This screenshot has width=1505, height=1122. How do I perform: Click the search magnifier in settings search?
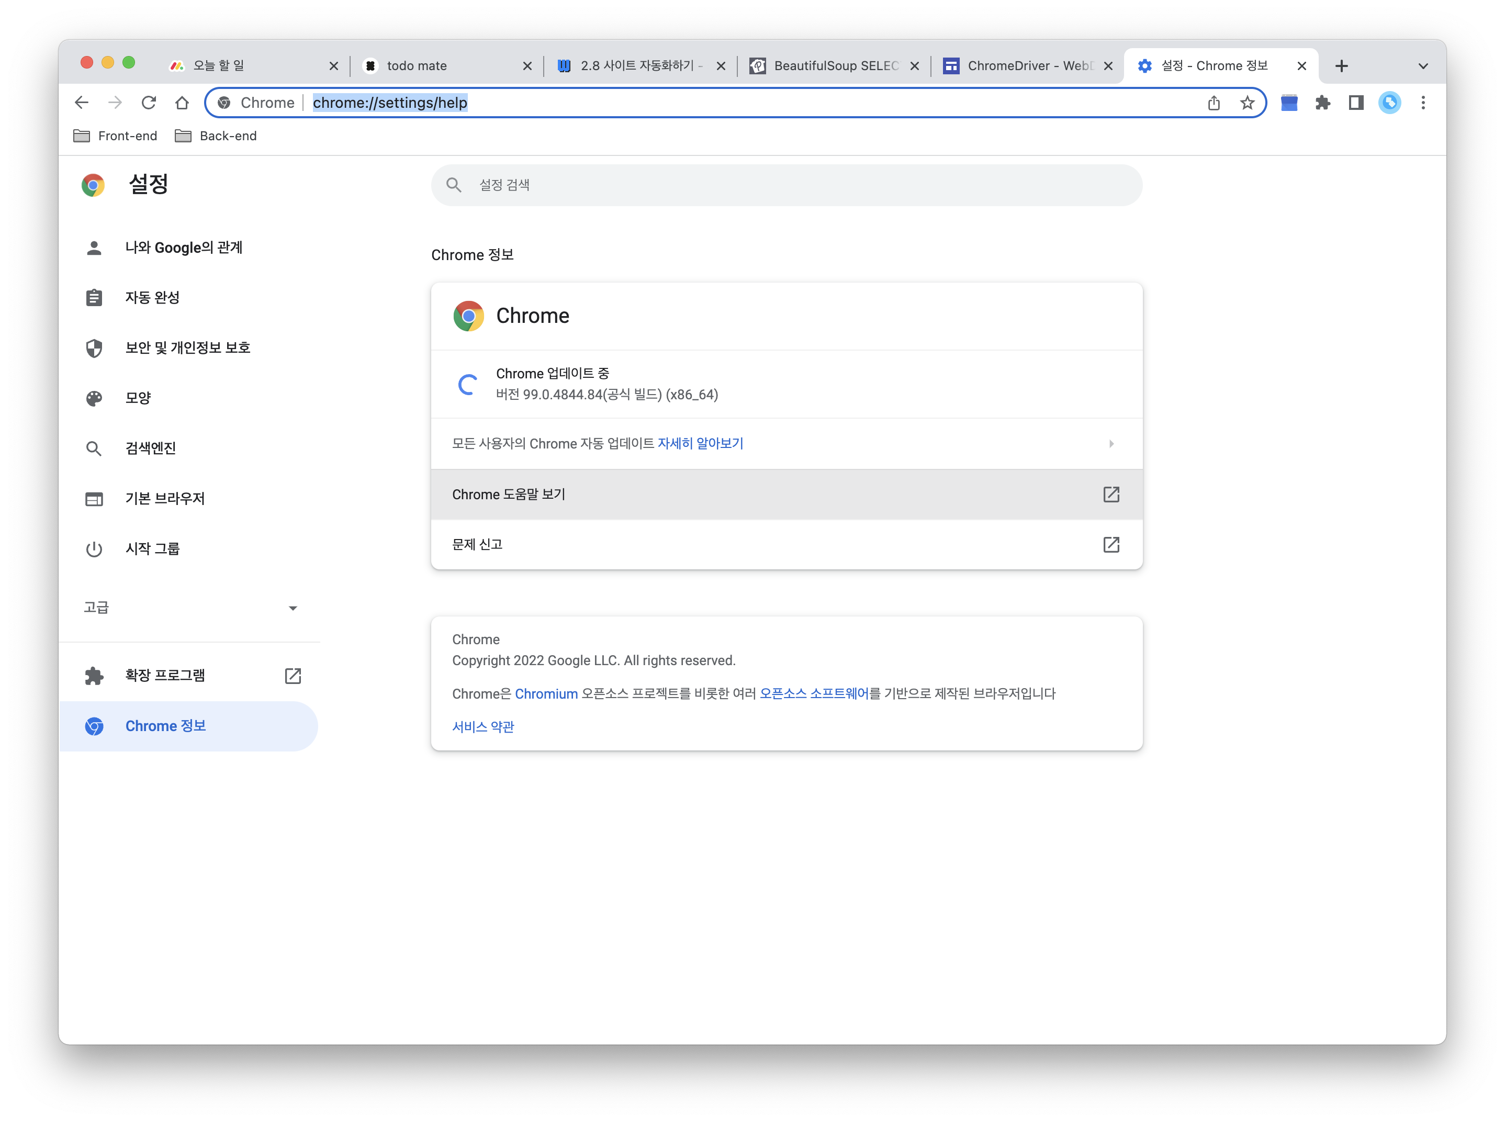[454, 185]
